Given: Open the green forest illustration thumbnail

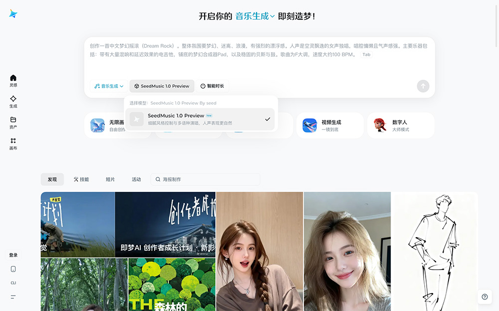Looking at the screenshot, I should coord(172,285).
